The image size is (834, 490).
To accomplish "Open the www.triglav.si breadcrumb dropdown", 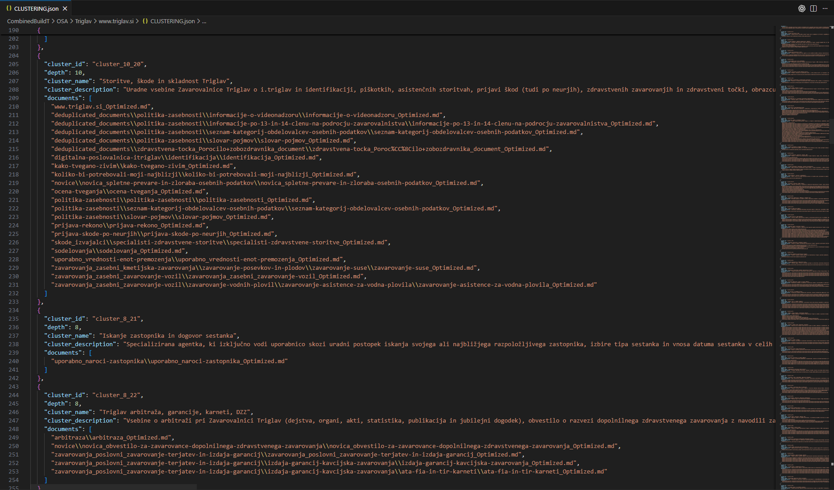I will tap(116, 21).
